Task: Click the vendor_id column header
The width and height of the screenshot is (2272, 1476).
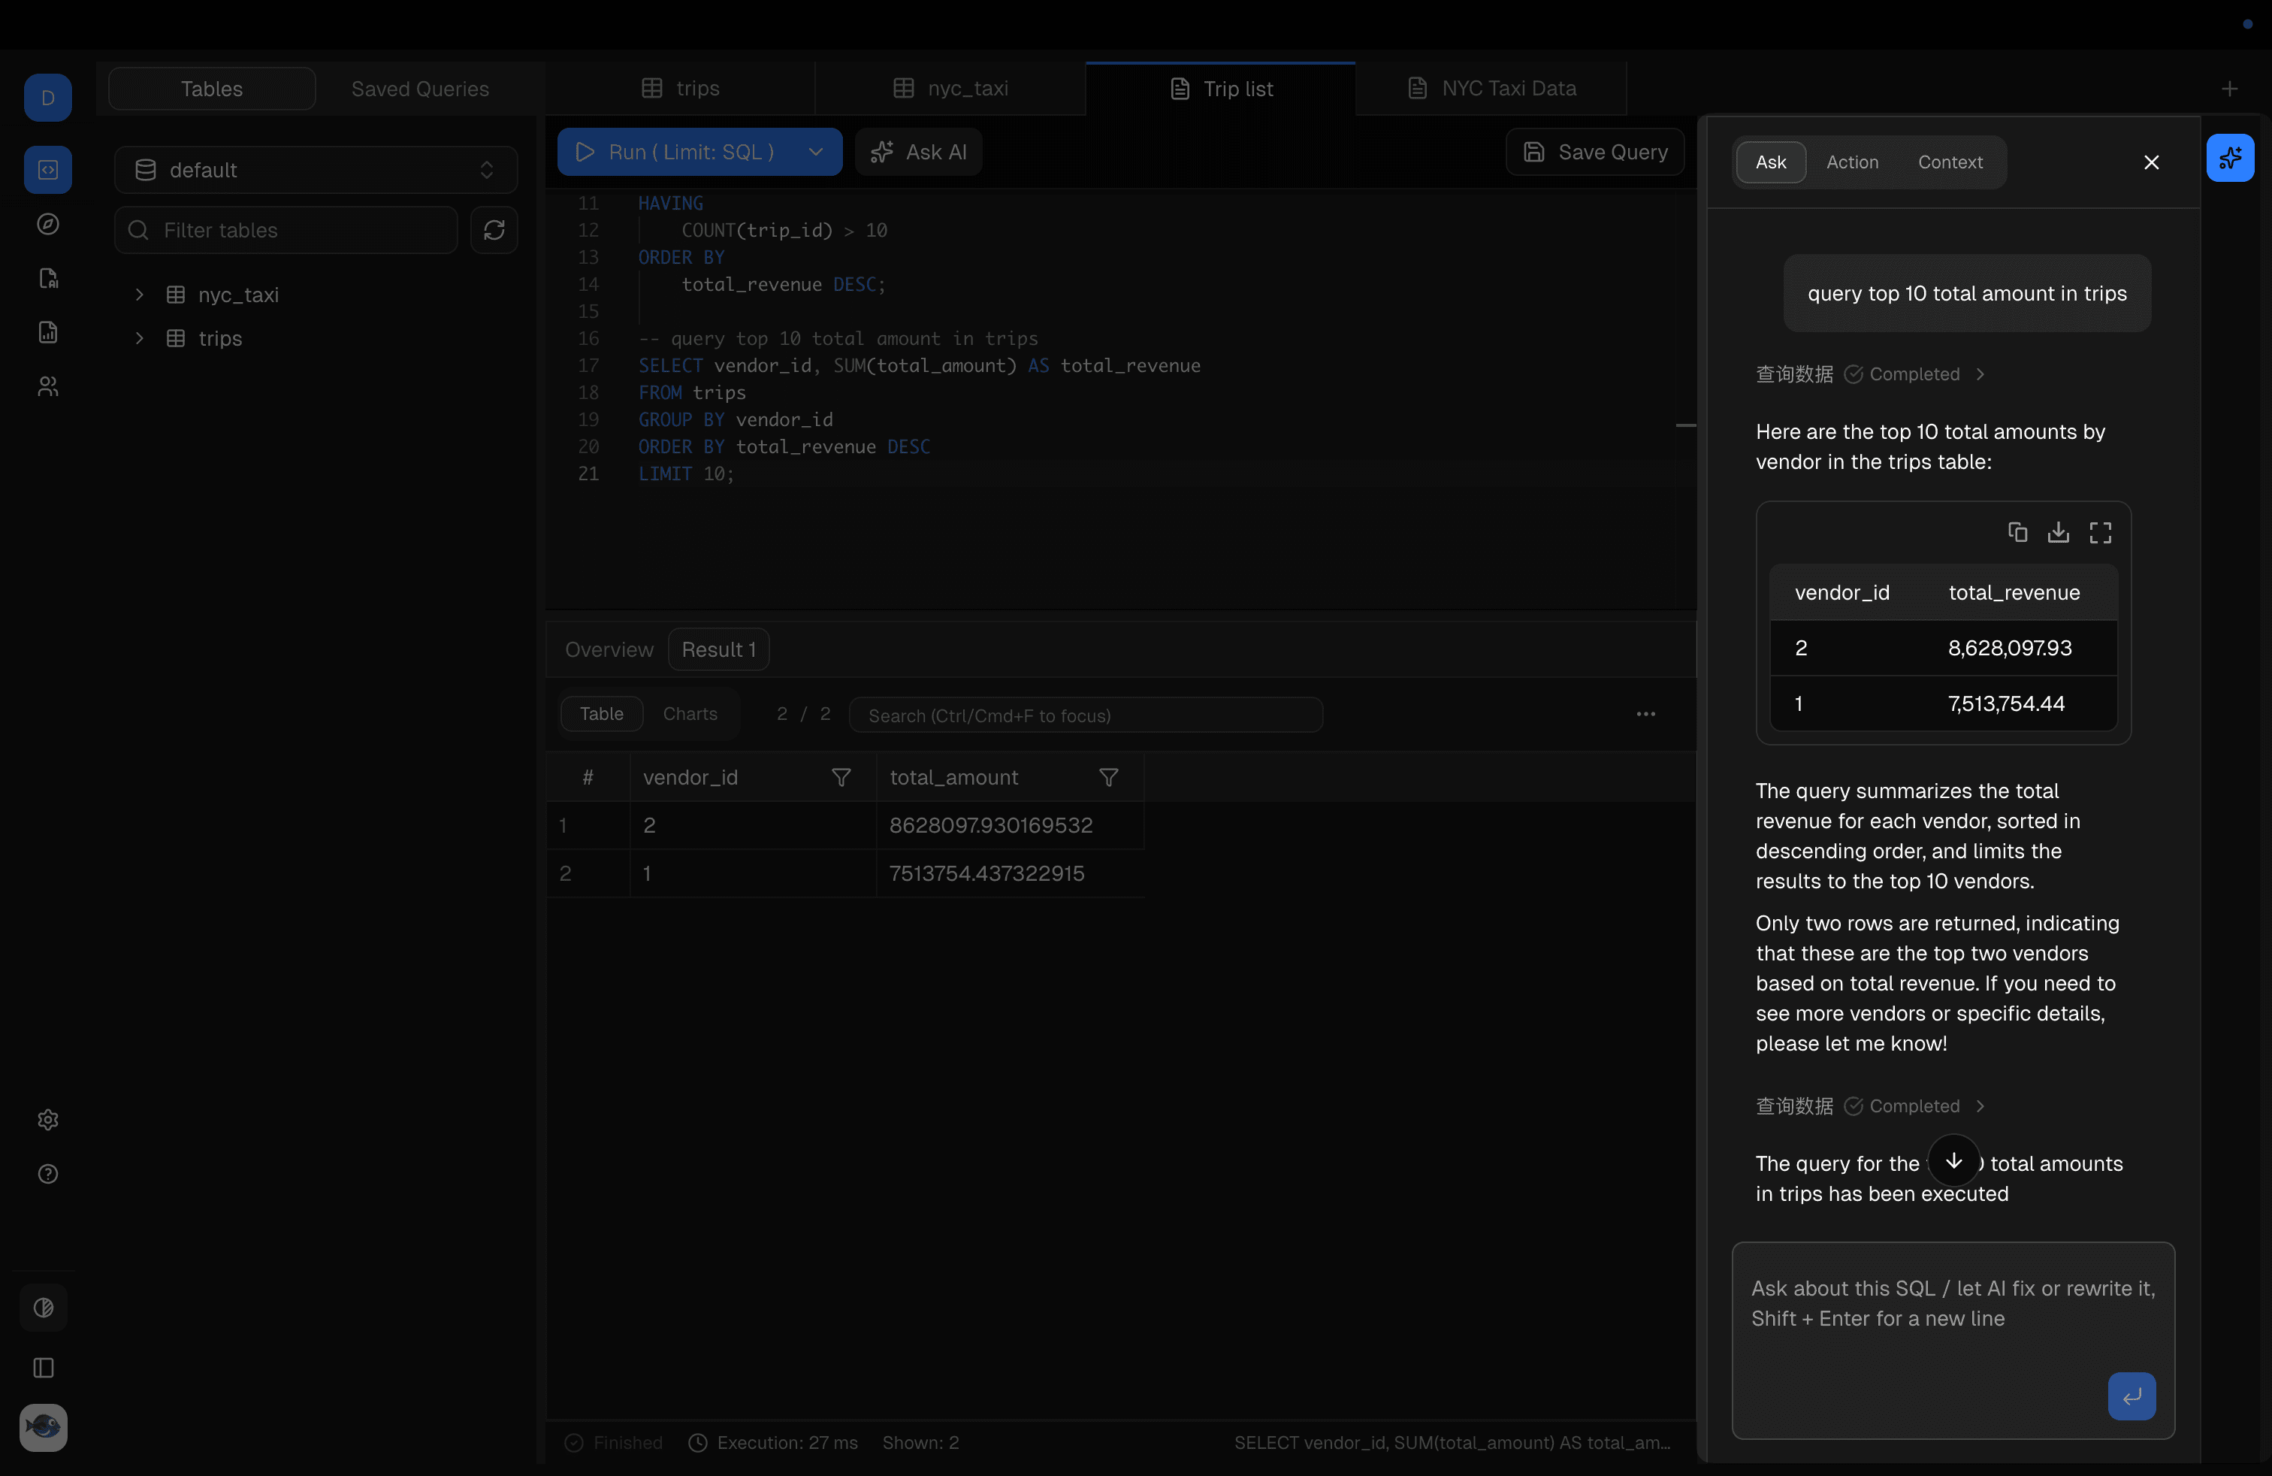Action: click(753, 778)
